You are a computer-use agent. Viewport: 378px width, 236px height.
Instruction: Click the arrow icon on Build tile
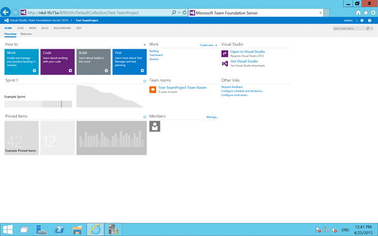click(106, 71)
